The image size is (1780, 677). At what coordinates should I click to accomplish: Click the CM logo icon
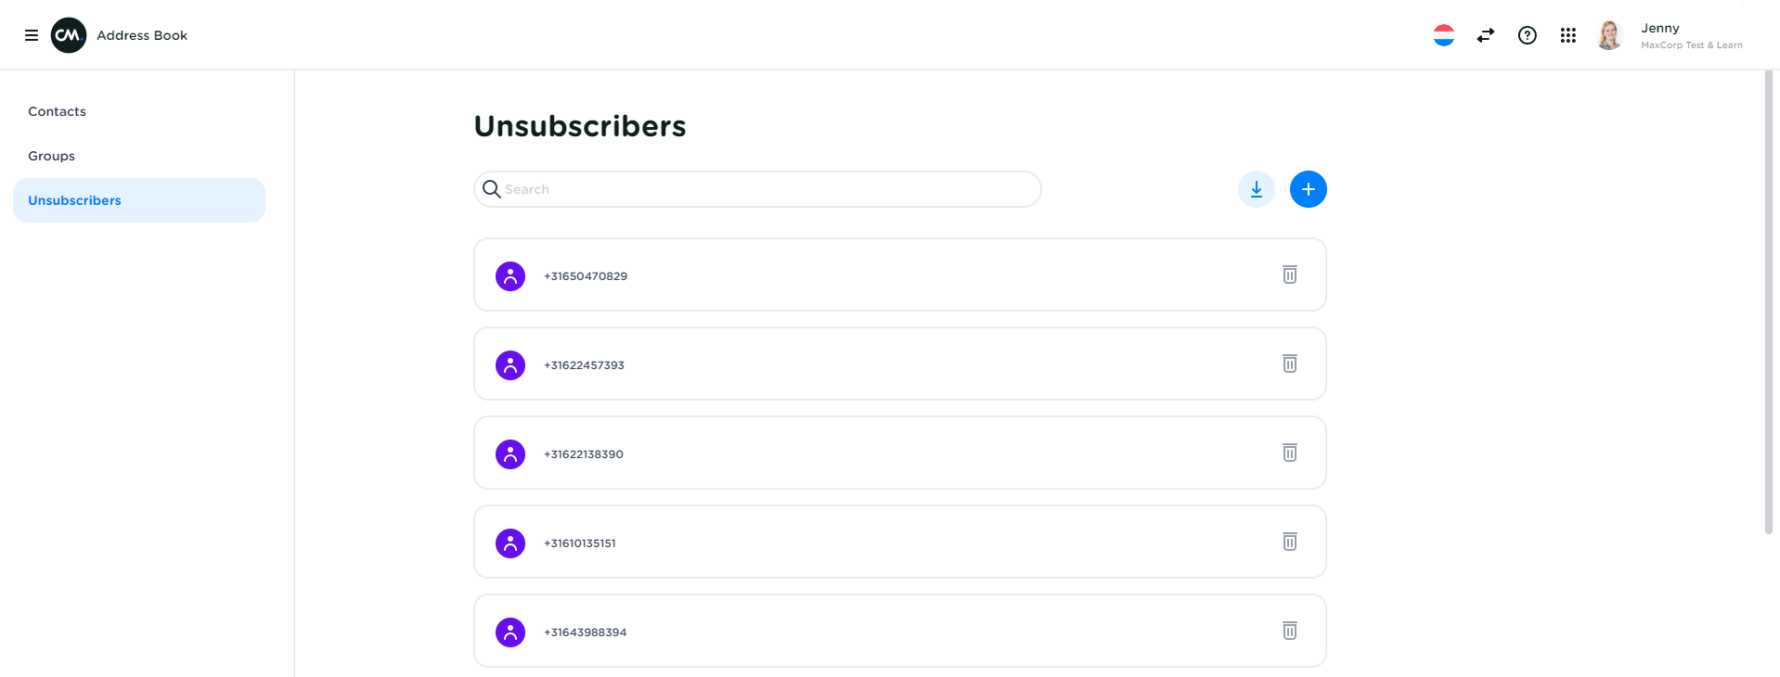tap(69, 35)
